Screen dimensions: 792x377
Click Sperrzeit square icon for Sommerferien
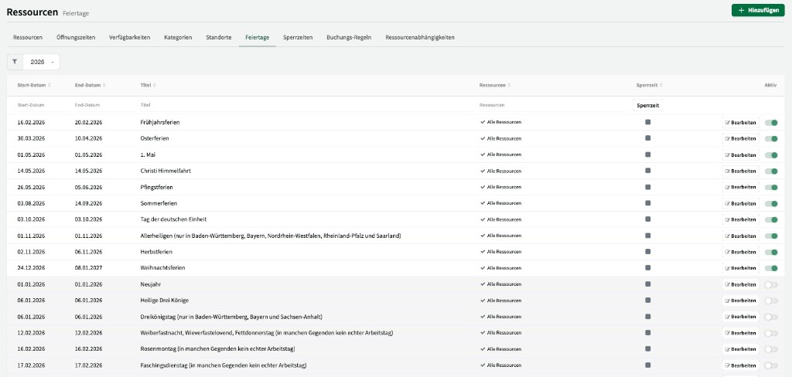648,203
